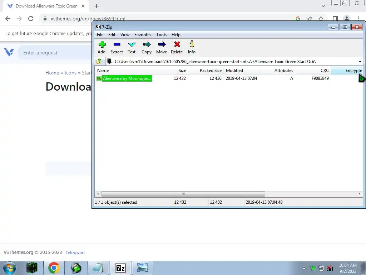The height and width of the screenshot is (275, 366).
Task: Click the taskbar clock showing 10:04 AM
Action: [348, 268]
